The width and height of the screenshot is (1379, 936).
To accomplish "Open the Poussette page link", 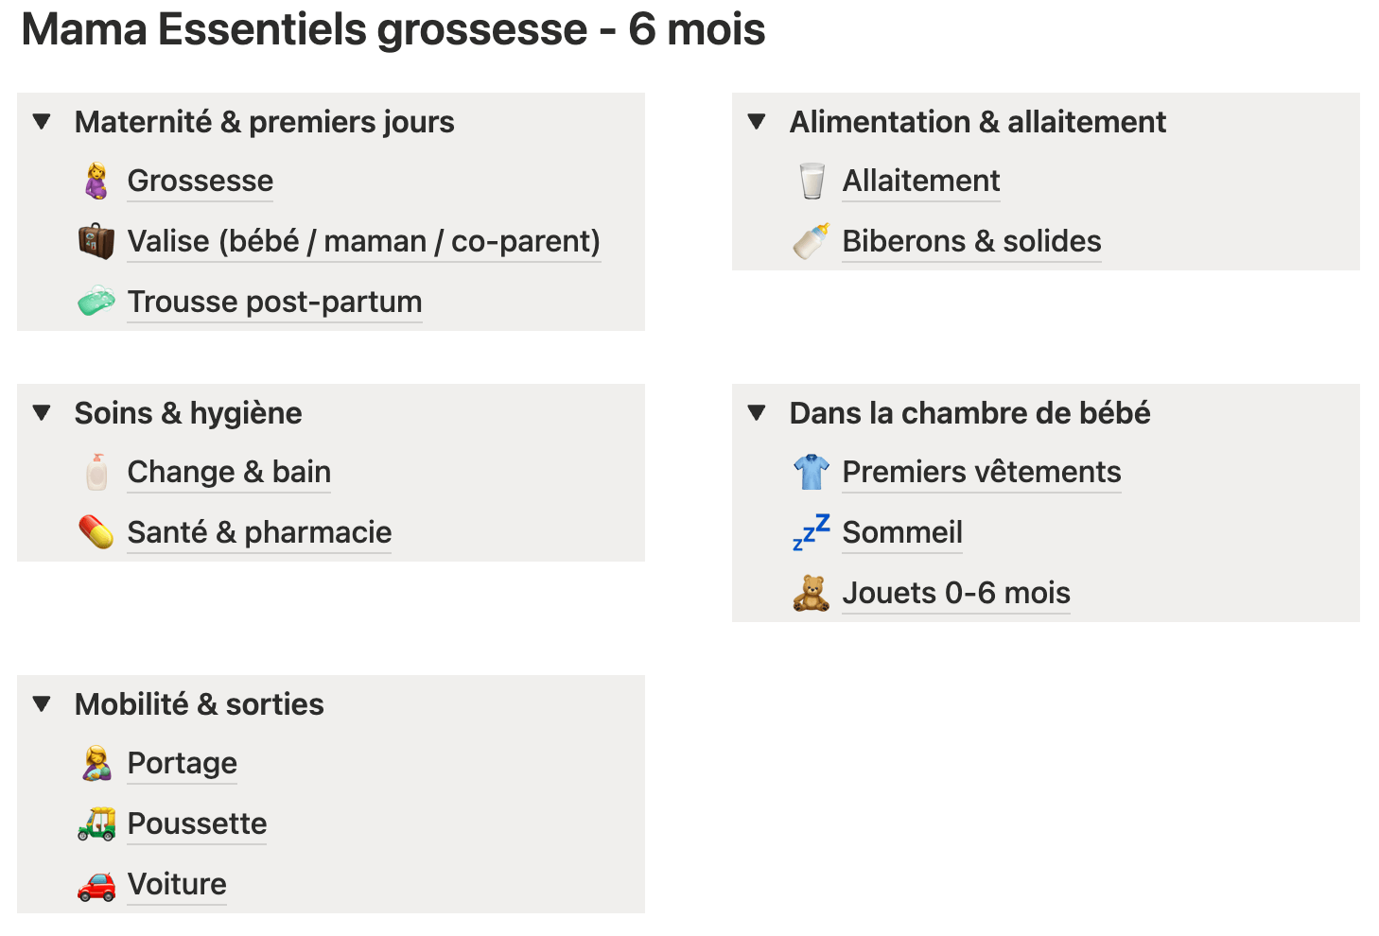I will tap(197, 823).
